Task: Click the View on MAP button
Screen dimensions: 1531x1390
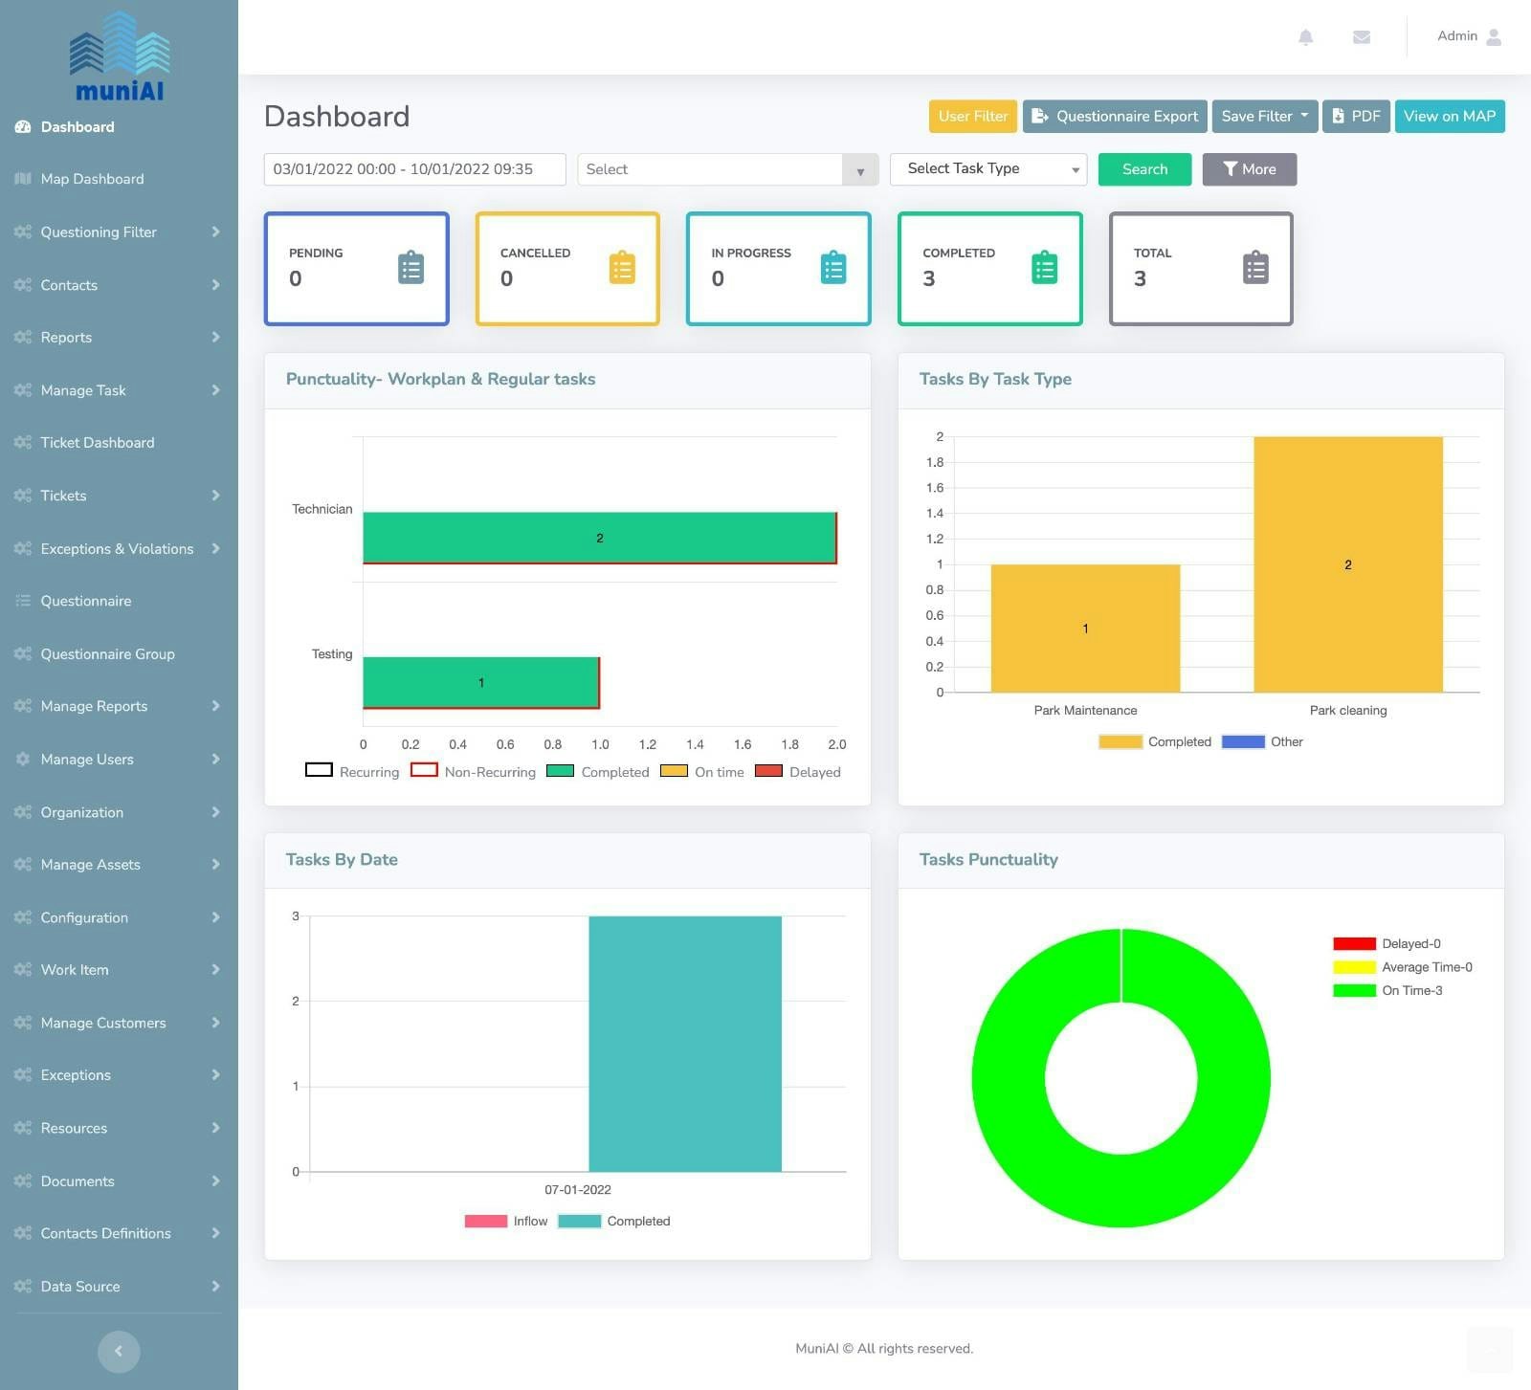Action: click(x=1450, y=116)
